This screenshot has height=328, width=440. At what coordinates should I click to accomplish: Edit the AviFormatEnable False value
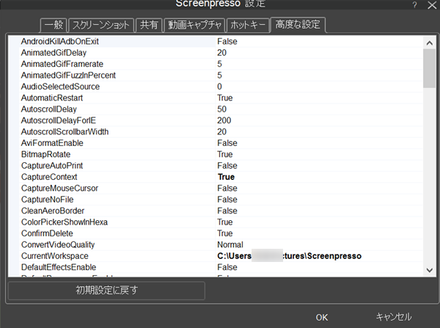pyautogui.click(x=227, y=143)
